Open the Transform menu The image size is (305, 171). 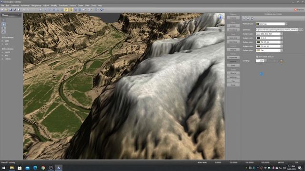pyautogui.click(x=63, y=6)
